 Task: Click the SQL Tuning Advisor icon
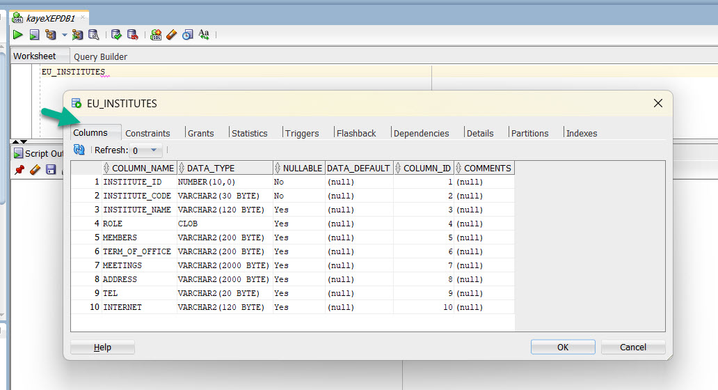pyautogui.click(x=94, y=34)
